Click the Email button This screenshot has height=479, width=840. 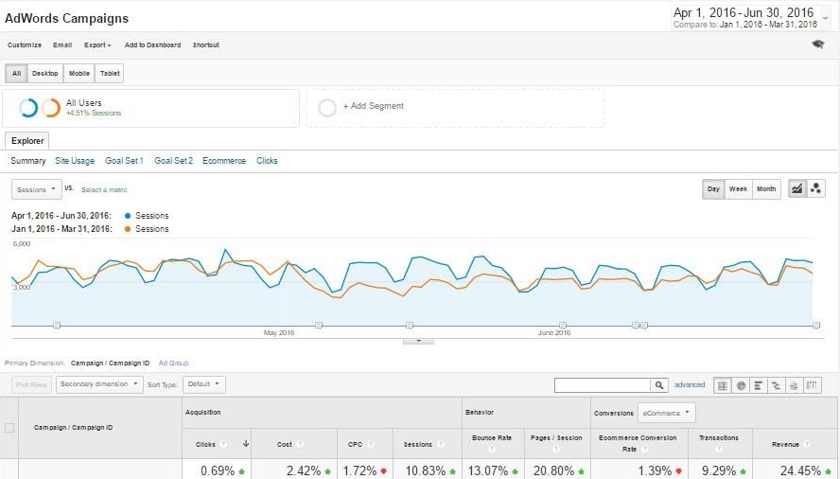[x=62, y=45]
